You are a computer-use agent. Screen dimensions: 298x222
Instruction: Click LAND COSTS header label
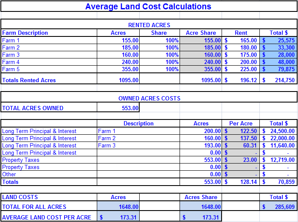coord(20,197)
